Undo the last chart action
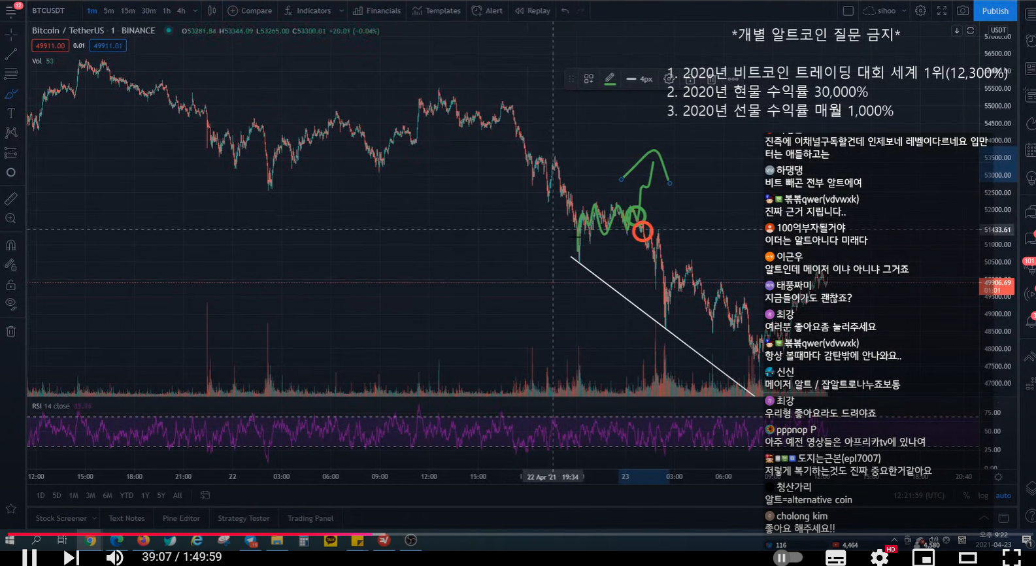Image resolution: width=1036 pixels, height=566 pixels. 565,11
